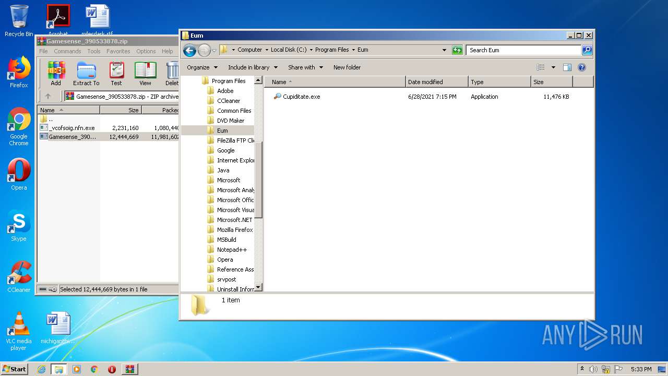This screenshot has width=668, height=376.
Task: Select the Skype desktop shortcut
Action: [19, 226]
